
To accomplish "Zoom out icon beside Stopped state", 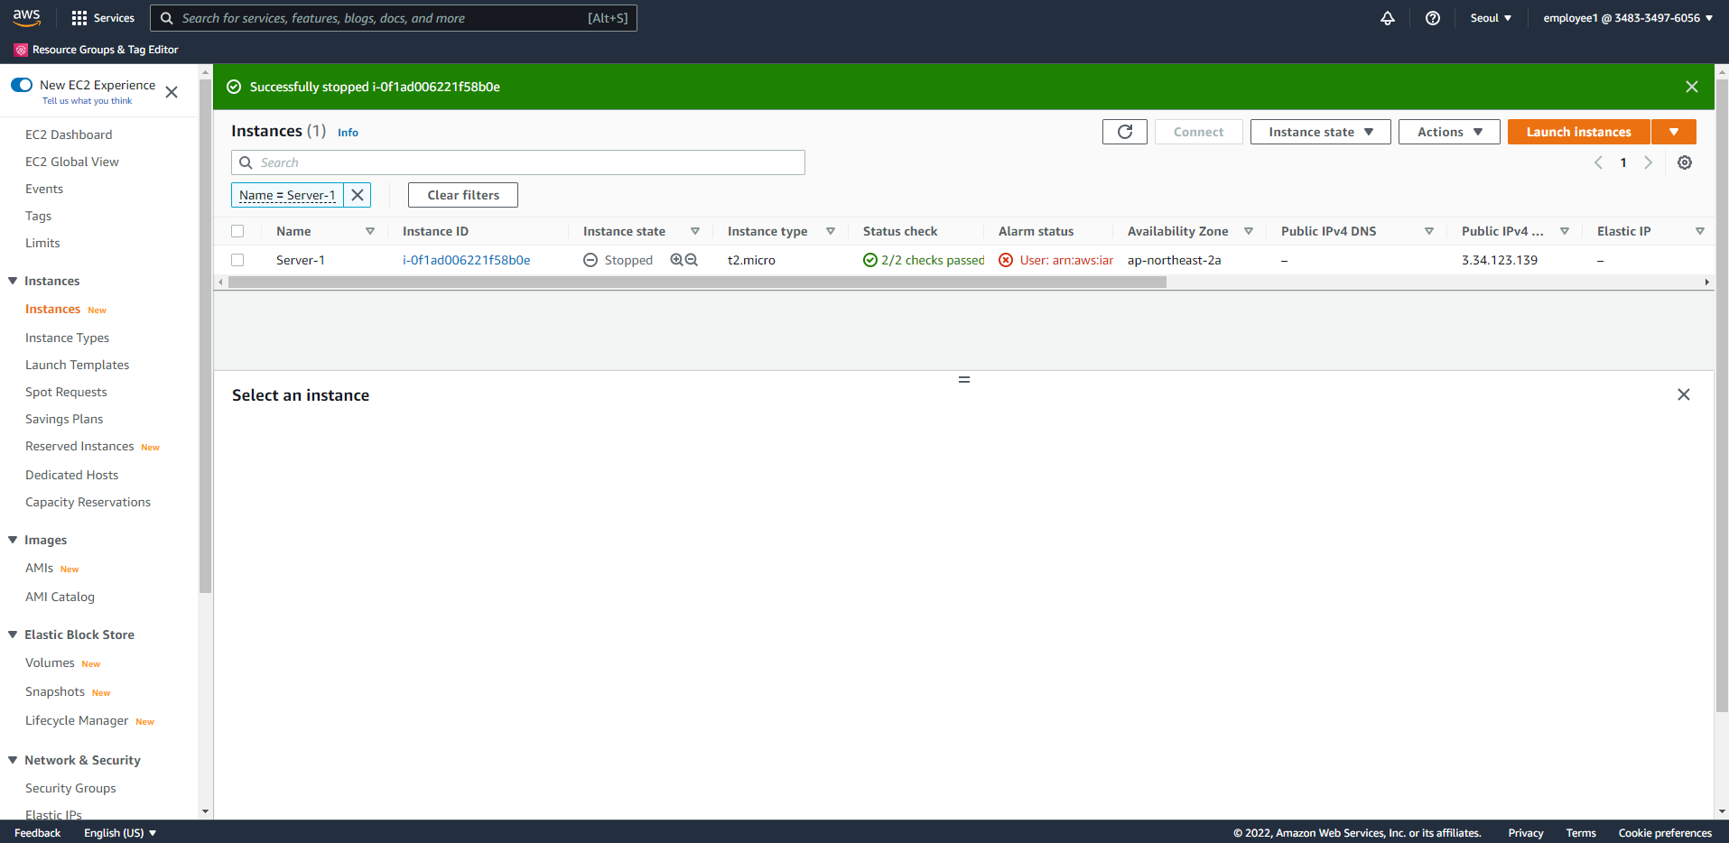I will pos(692,260).
